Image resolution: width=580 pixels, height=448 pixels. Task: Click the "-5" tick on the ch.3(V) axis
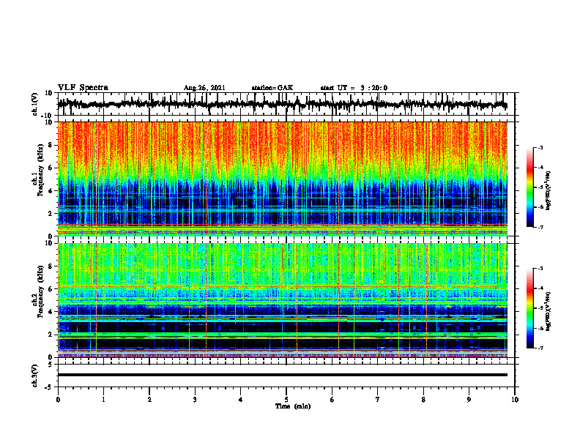50,387
